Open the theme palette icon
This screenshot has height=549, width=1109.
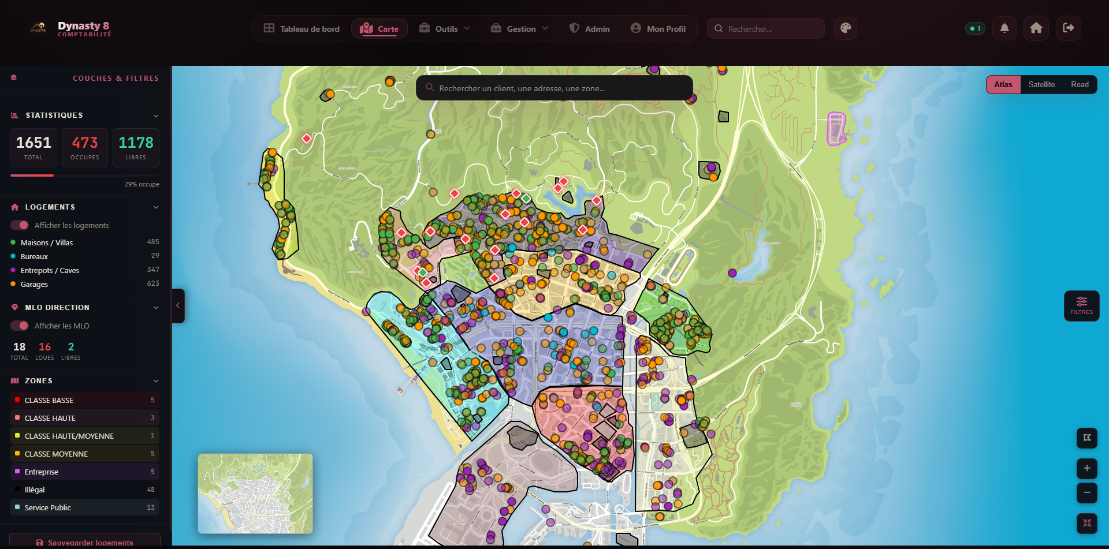click(845, 28)
